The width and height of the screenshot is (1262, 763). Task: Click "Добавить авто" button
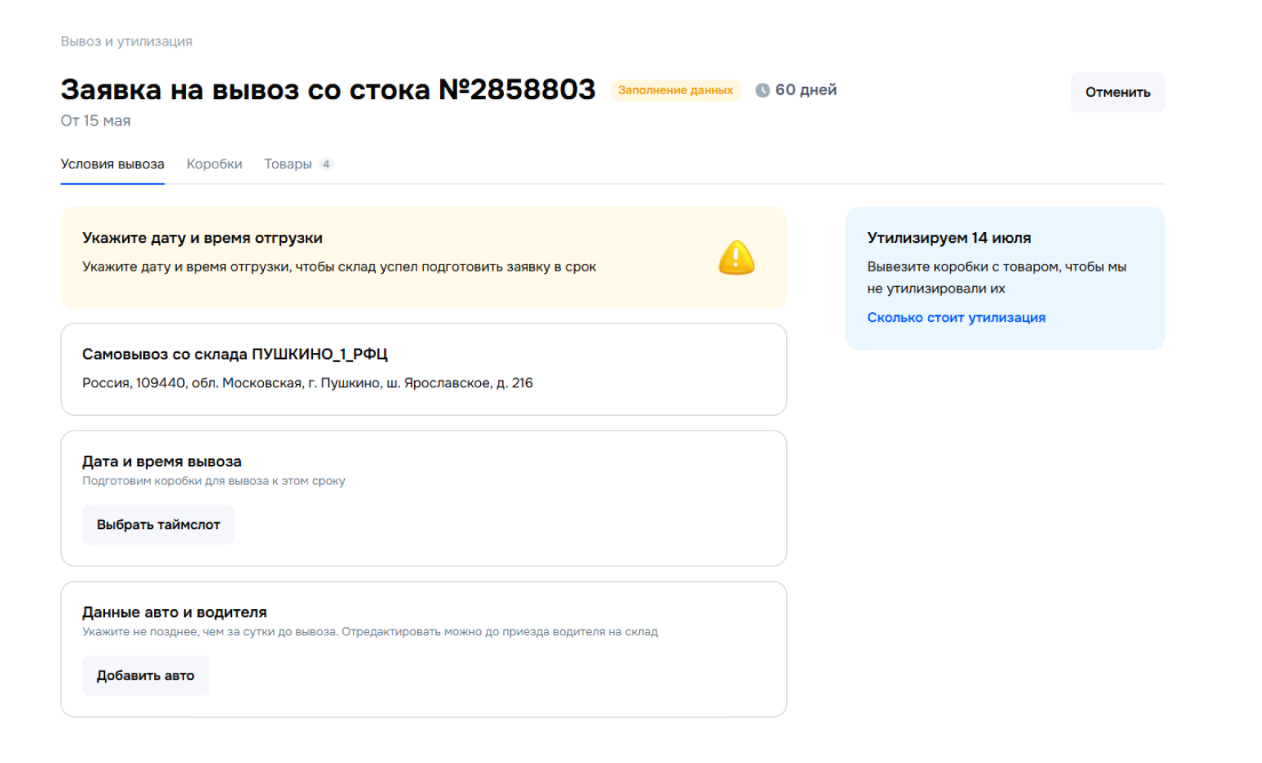(146, 675)
